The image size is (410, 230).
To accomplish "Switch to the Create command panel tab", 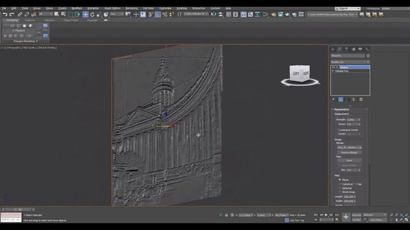I will tap(333, 49).
